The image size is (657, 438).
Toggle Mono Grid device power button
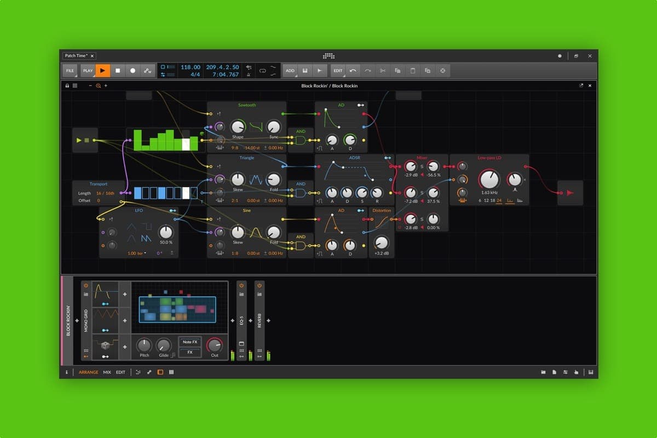tap(86, 285)
